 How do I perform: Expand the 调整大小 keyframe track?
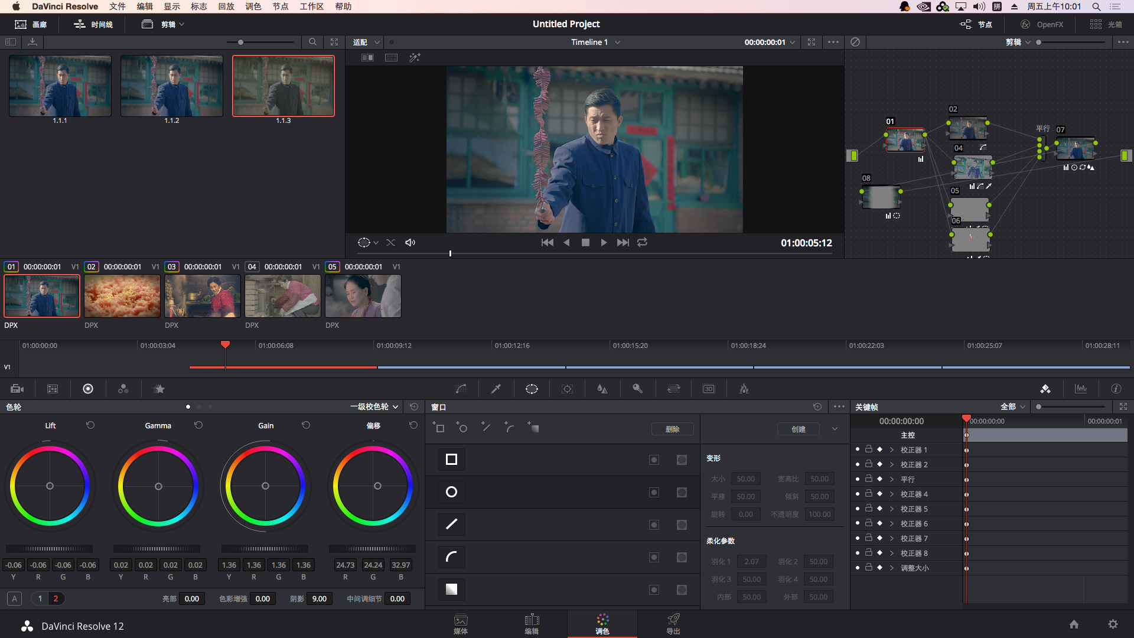pyautogui.click(x=892, y=568)
